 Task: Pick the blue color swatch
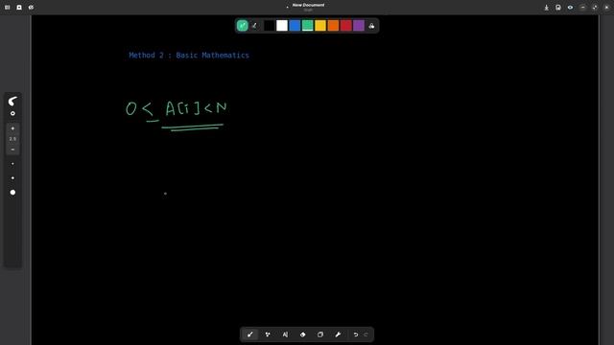295,26
